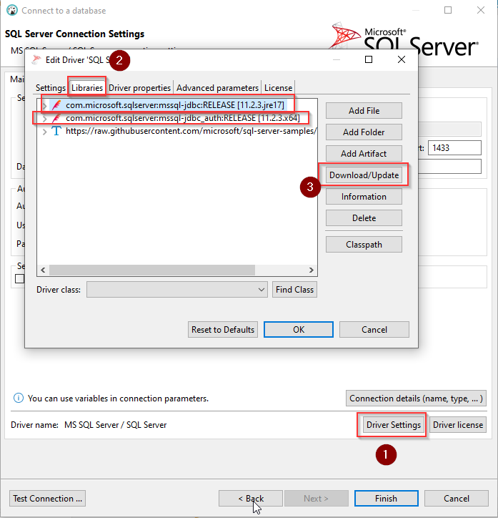Click the Add Artifact button

tap(364, 154)
